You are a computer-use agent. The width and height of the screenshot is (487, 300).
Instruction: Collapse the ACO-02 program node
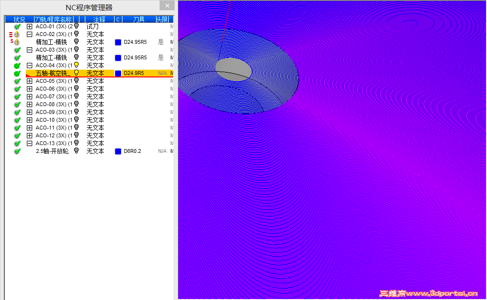click(x=29, y=35)
